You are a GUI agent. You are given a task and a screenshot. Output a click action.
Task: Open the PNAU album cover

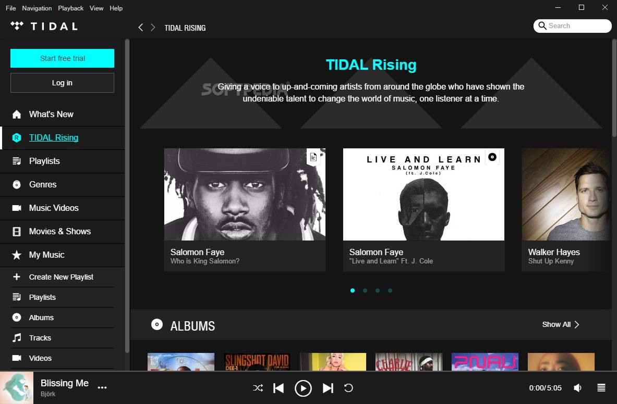click(485, 362)
